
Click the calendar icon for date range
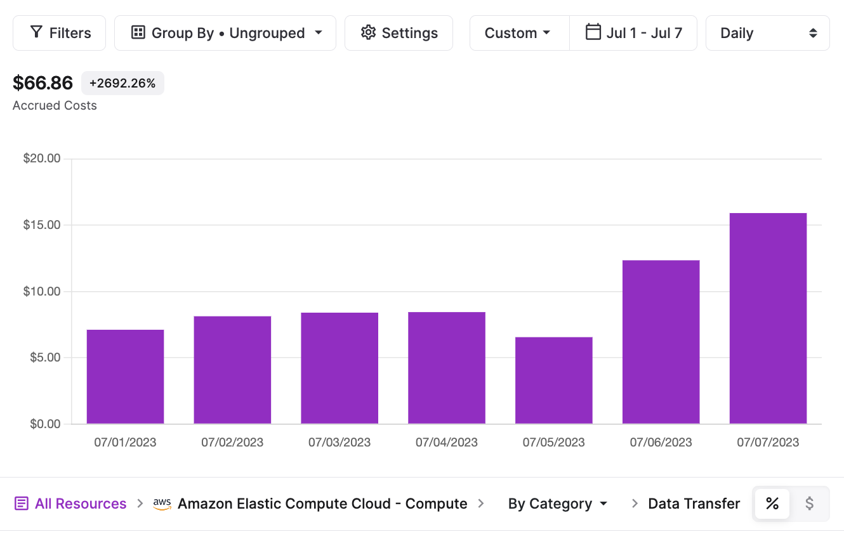[x=593, y=32]
